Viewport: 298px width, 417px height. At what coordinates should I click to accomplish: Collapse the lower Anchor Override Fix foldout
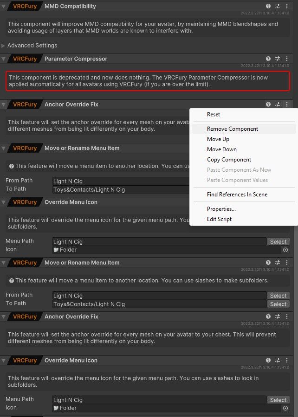pyautogui.click(x=3, y=316)
